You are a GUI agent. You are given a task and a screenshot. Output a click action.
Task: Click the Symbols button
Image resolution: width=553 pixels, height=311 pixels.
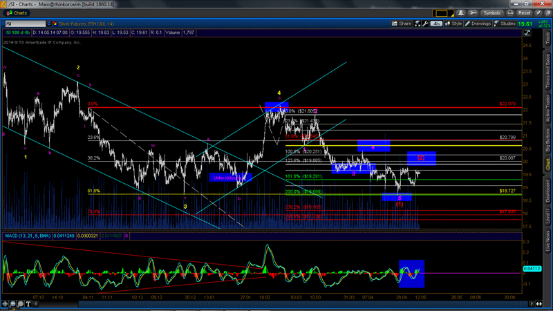pyautogui.click(x=491, y=13)
